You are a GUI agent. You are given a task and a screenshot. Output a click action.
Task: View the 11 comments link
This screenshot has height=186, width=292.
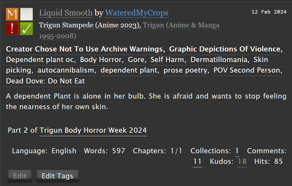[197, 161]
